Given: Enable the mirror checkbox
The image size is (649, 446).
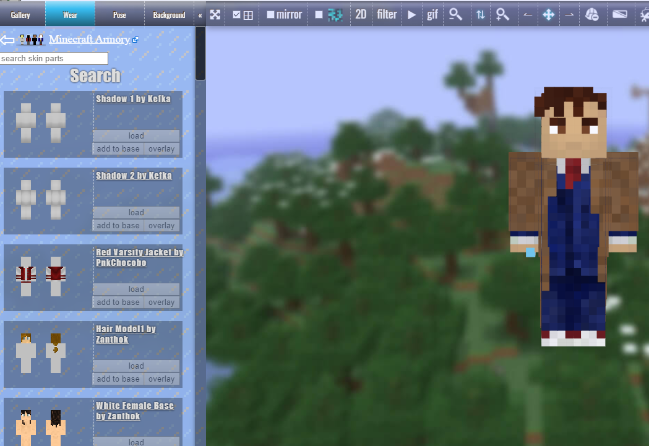Looking at the screenshot, I should pos(271,15).
